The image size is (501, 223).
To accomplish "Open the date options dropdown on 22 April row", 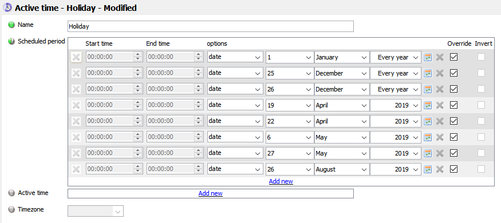I will [235, 121].
